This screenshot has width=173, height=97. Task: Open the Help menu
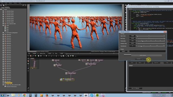point(20,3)
